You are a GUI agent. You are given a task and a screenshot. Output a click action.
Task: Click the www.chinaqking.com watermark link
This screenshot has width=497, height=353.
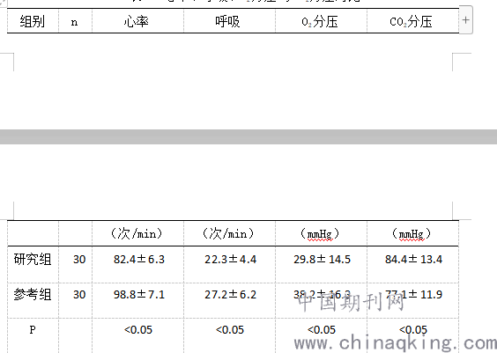[395, 343]
